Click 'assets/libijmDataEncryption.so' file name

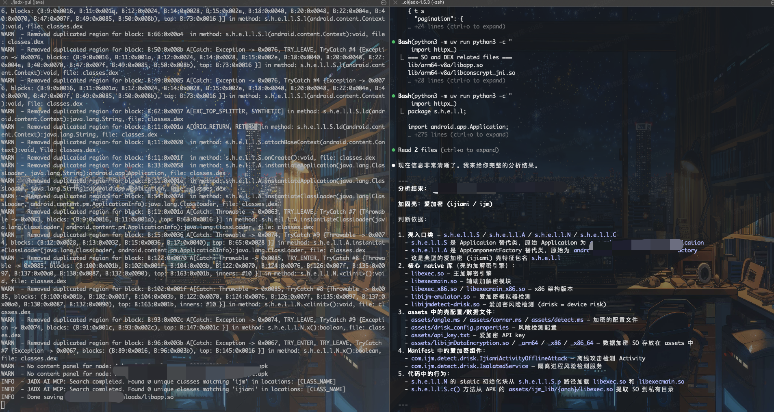pos(460,343)
